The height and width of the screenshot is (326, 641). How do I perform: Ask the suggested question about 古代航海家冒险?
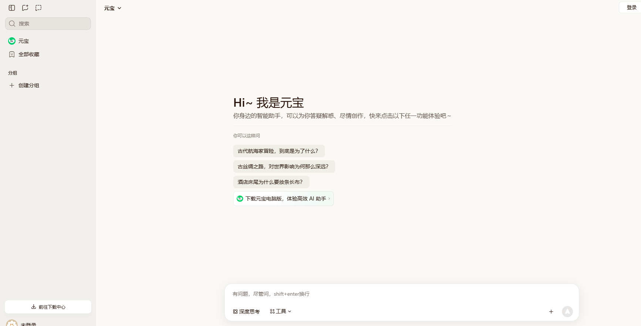(x=279, y=151)
